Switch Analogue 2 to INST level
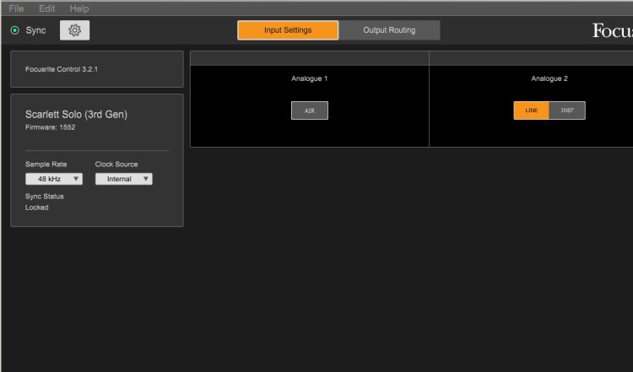The height and width of the screenshot is (372, 633). tap(566, 111)
